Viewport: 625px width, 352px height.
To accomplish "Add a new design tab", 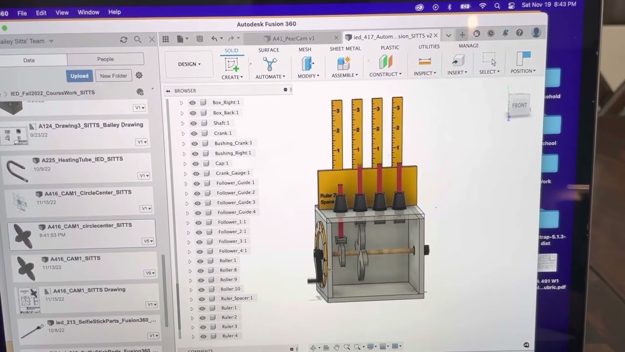I will coord(462,35).
